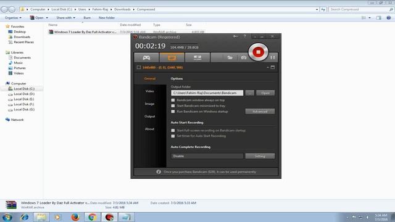Enable Bandicam window always on top
The height and width of the screenshot is (222, 395).
click(x=173, y=100)
